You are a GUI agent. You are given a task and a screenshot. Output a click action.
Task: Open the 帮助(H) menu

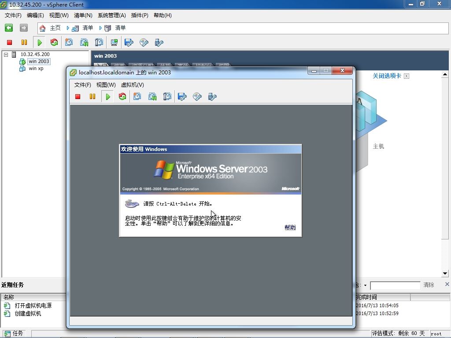coord(163,15)
